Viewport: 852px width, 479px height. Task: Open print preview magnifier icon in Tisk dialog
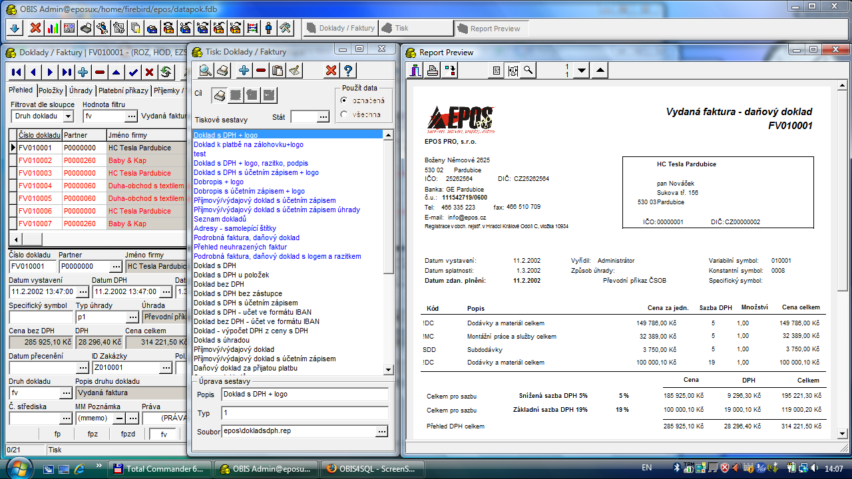206,71
